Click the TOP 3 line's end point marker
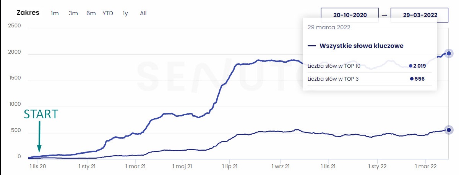The image size is (459, 175). coord(449,130)
